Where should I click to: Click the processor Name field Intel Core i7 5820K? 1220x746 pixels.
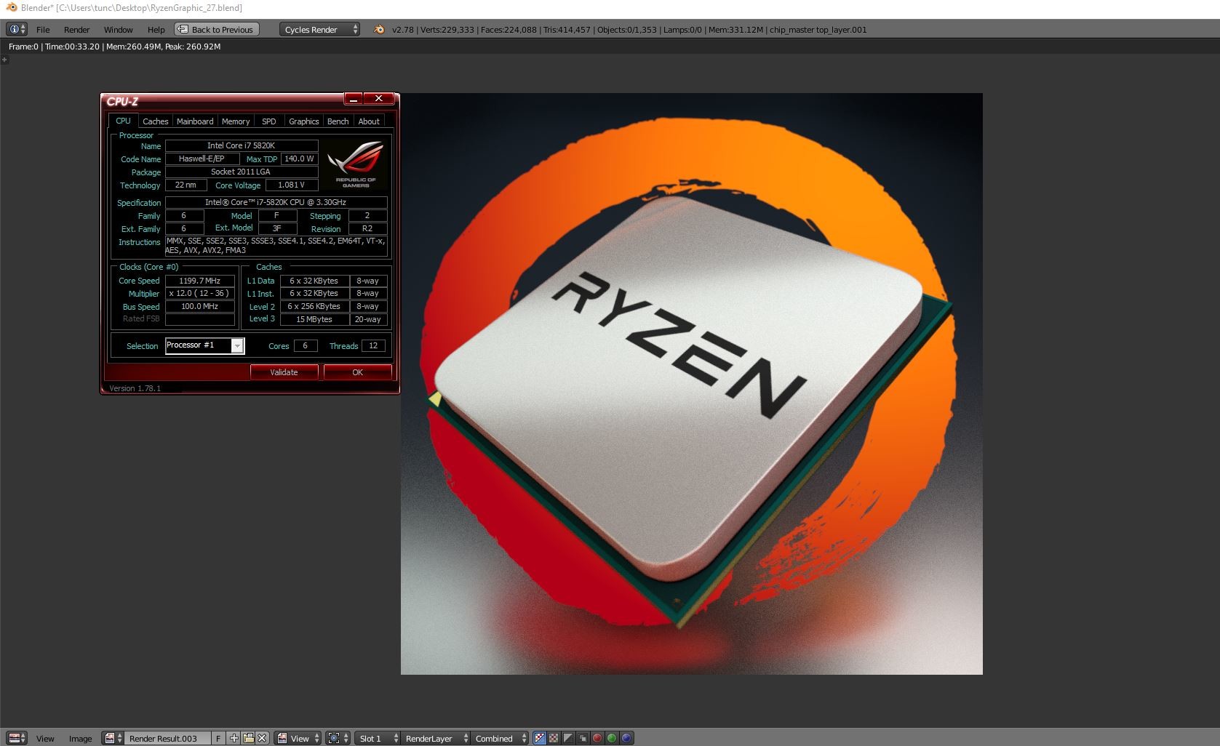tap(242, 145)
